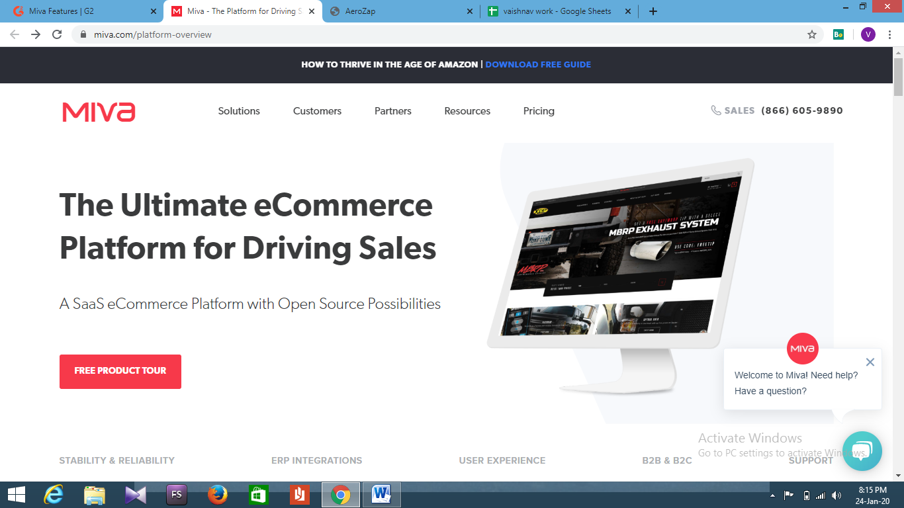Open the purple V profile avatar

868,34
